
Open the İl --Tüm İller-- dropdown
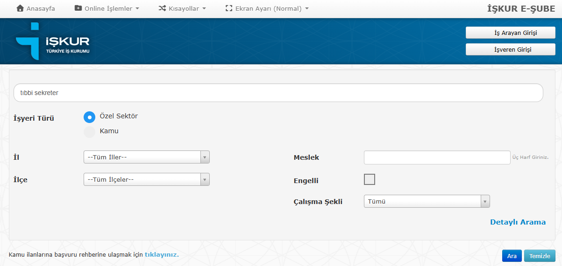[147, 157]
